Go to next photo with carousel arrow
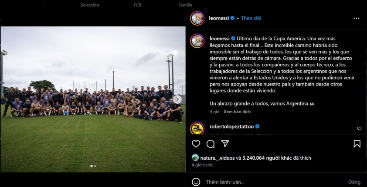 [177, 99]
